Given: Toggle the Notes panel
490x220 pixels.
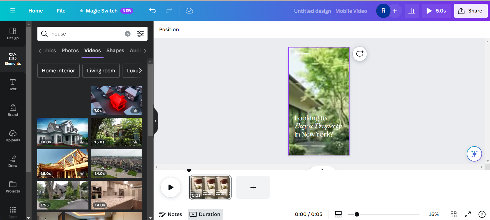Looking at the screenshot, I should tap(170, 214).
